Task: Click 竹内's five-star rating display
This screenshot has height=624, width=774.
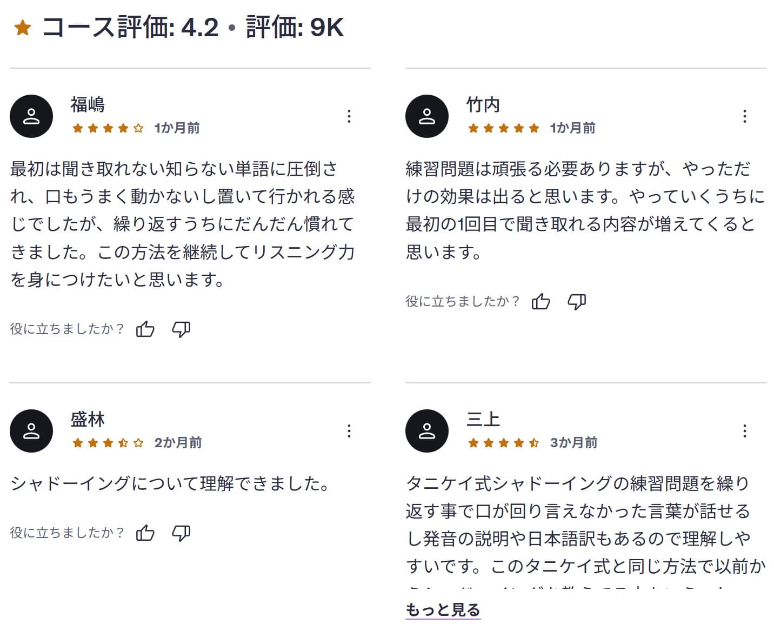Action: click(503, 129)
